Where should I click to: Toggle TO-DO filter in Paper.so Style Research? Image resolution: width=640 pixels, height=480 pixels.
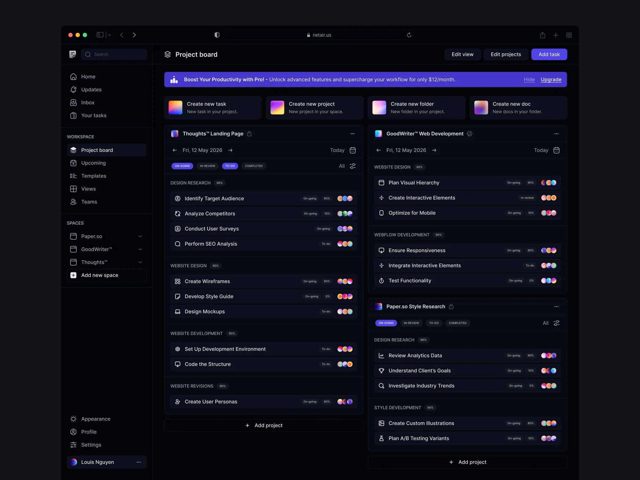tap(434, 323)
